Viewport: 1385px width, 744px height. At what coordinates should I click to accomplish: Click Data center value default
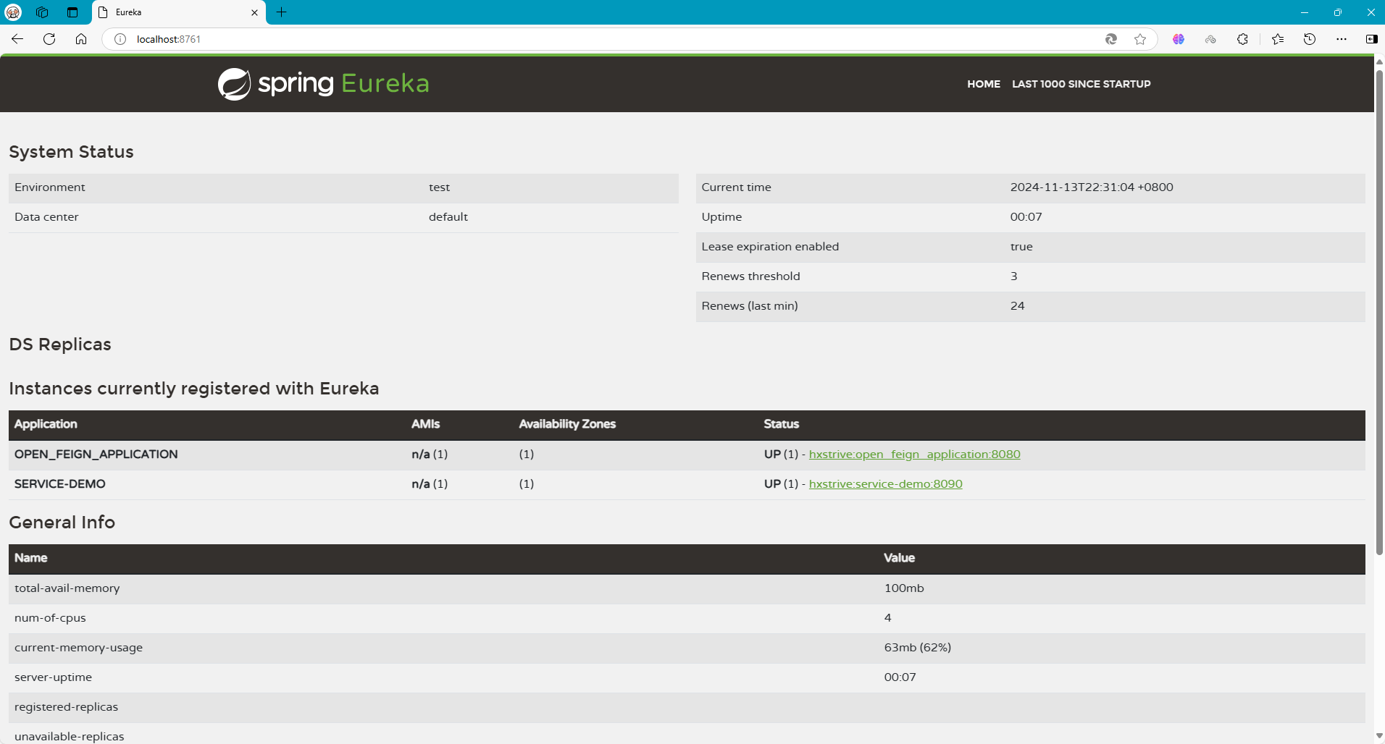coord(448,217)
